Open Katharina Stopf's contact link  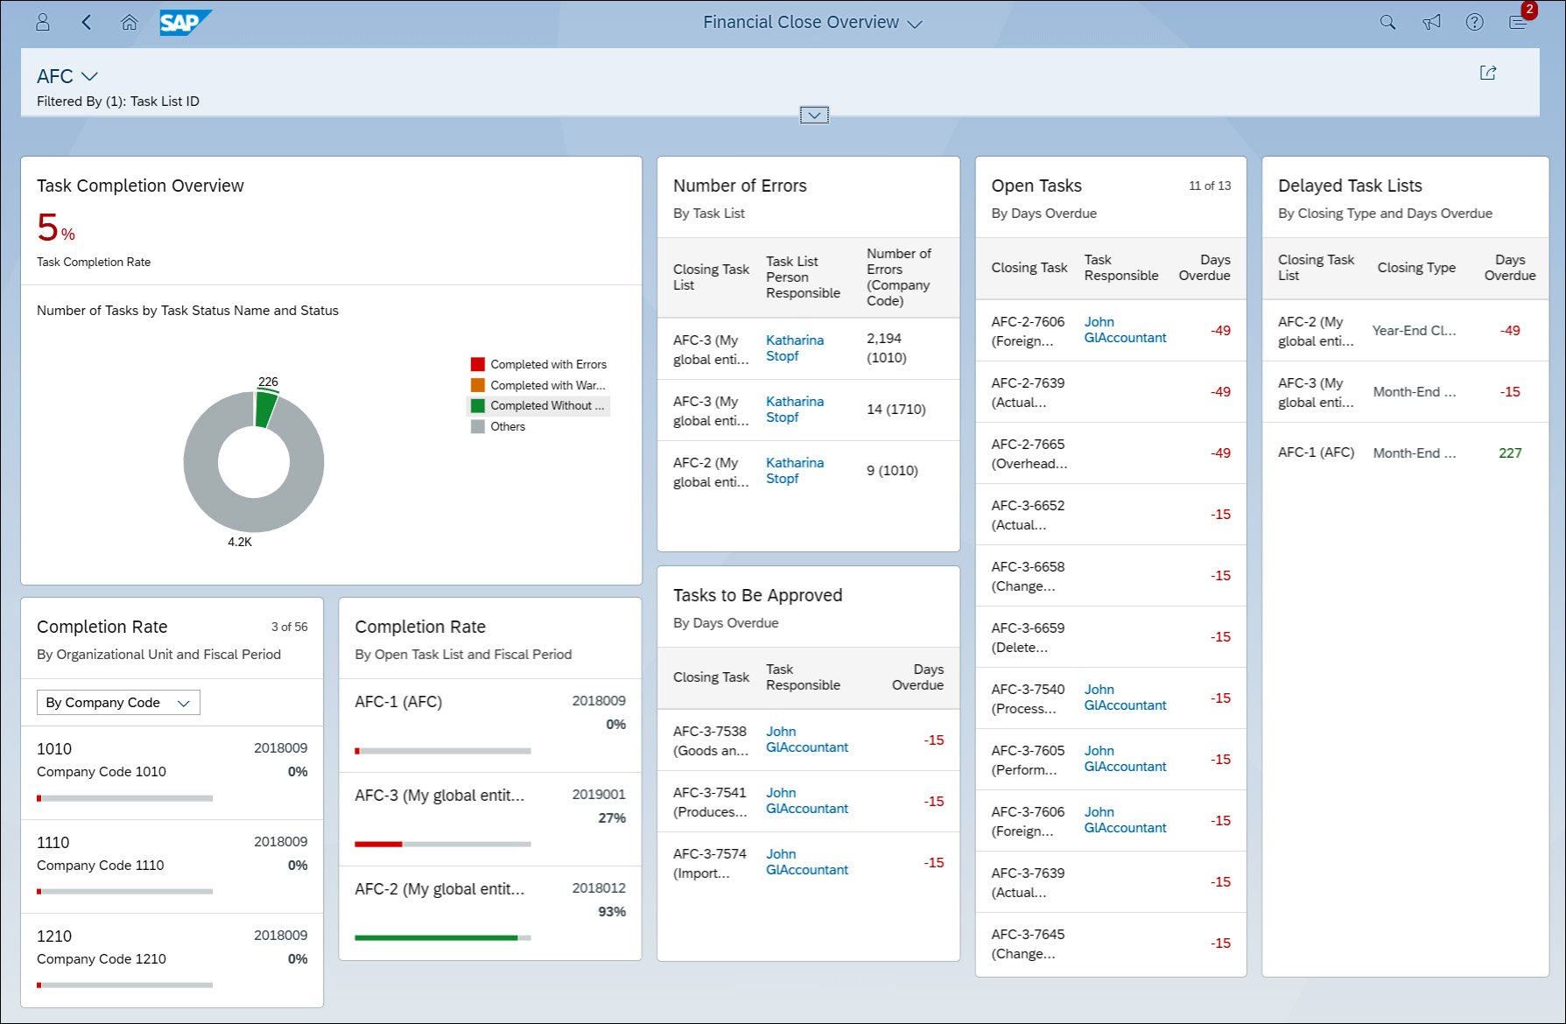[x=794, y=347]
